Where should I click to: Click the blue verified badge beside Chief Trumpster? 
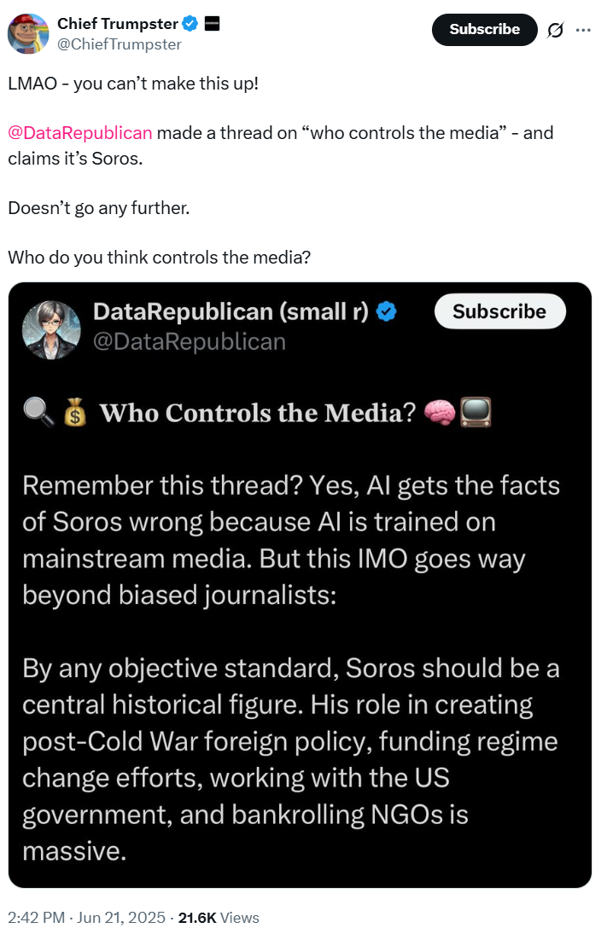coord(192,24)
